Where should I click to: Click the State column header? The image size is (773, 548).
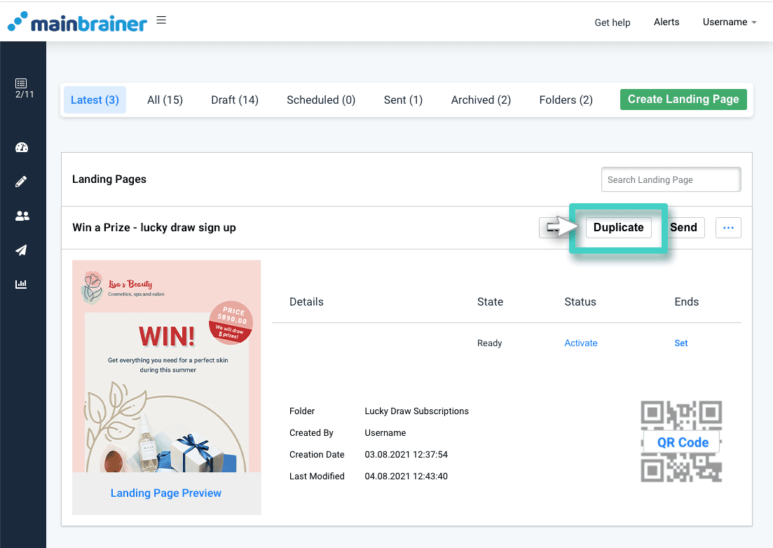click(490, 301)
